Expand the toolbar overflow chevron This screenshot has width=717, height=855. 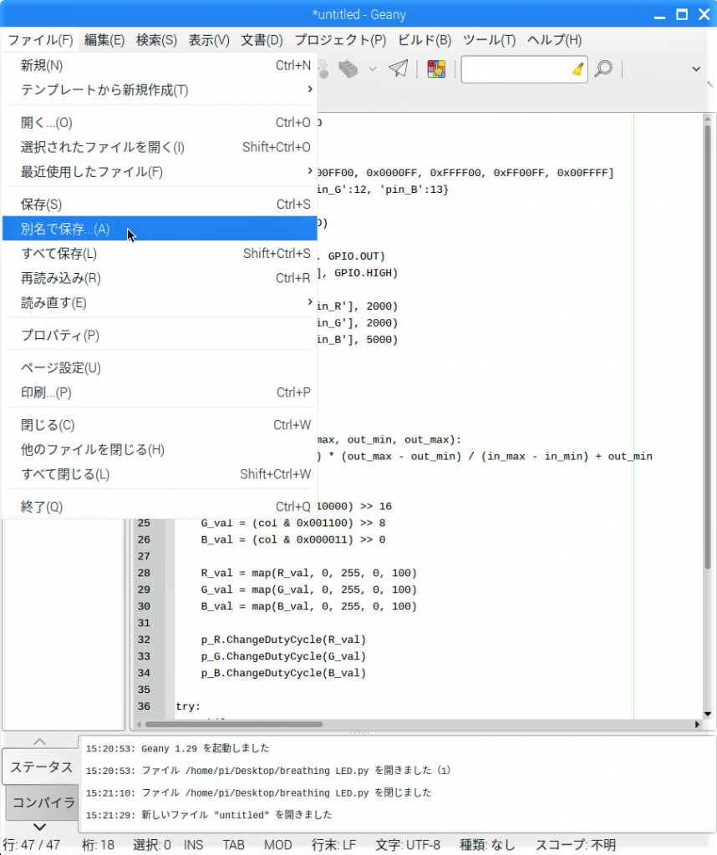697,69
